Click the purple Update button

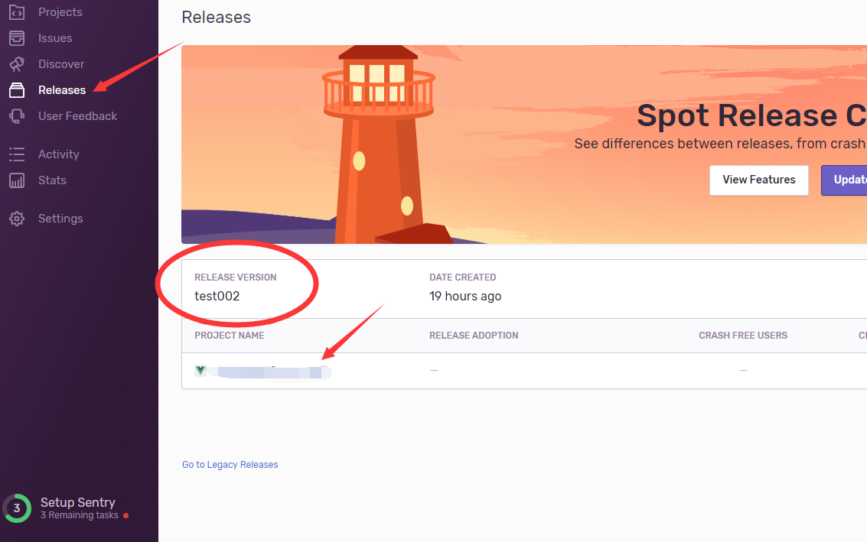tap(844, 180)
